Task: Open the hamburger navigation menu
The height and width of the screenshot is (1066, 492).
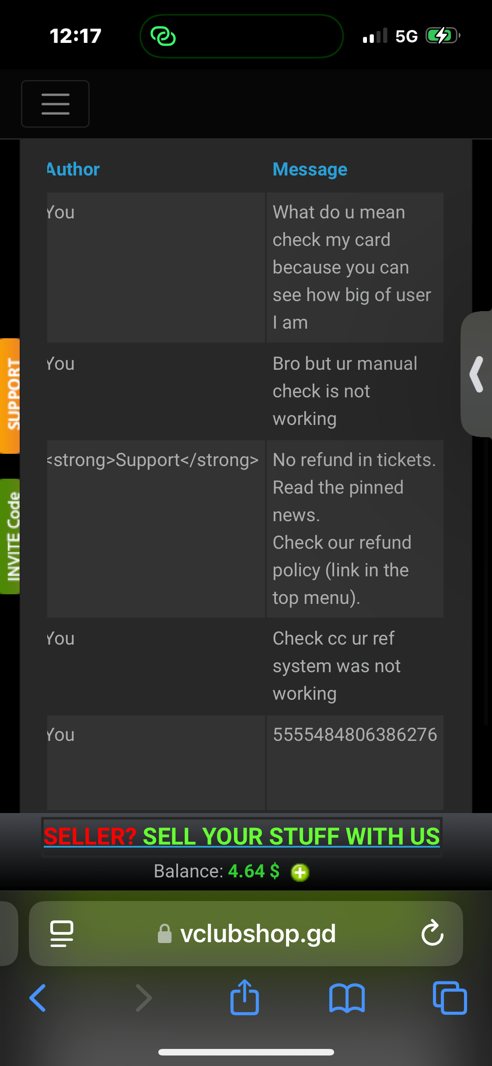Action: coord(55,104)
